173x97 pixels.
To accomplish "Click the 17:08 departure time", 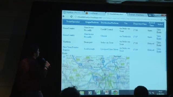I will 135,43.
